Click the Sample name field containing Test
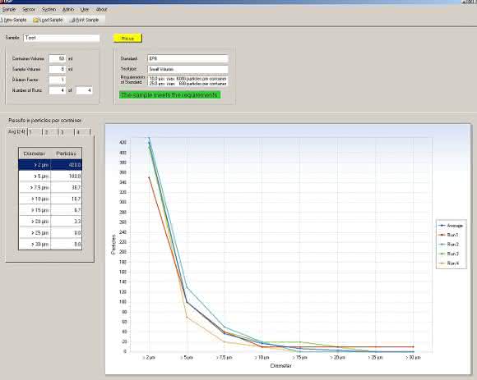This screenshot has width=477, height=380. coord(62,38)
